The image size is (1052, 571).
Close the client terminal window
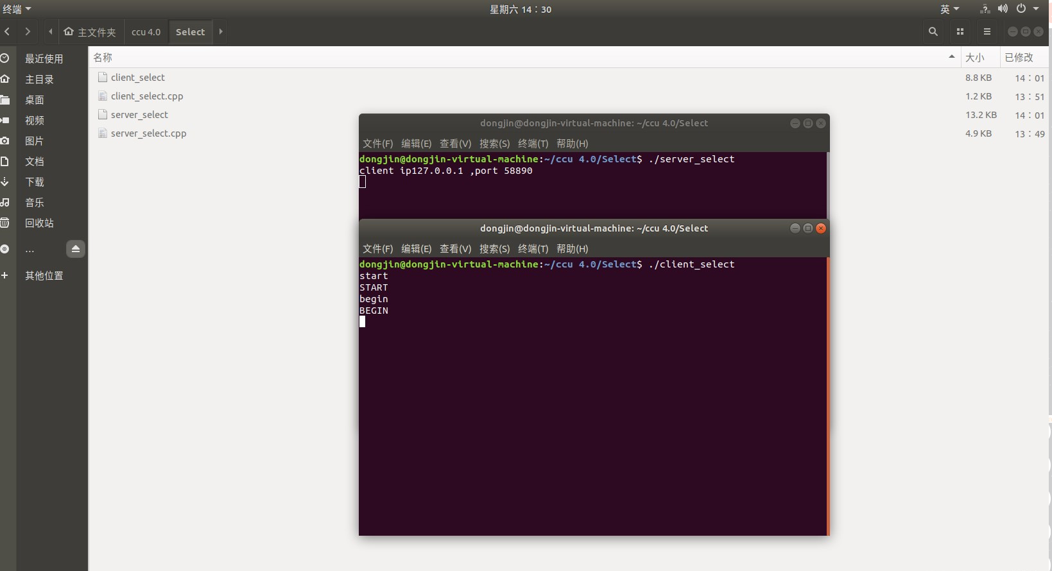point(820,228)
